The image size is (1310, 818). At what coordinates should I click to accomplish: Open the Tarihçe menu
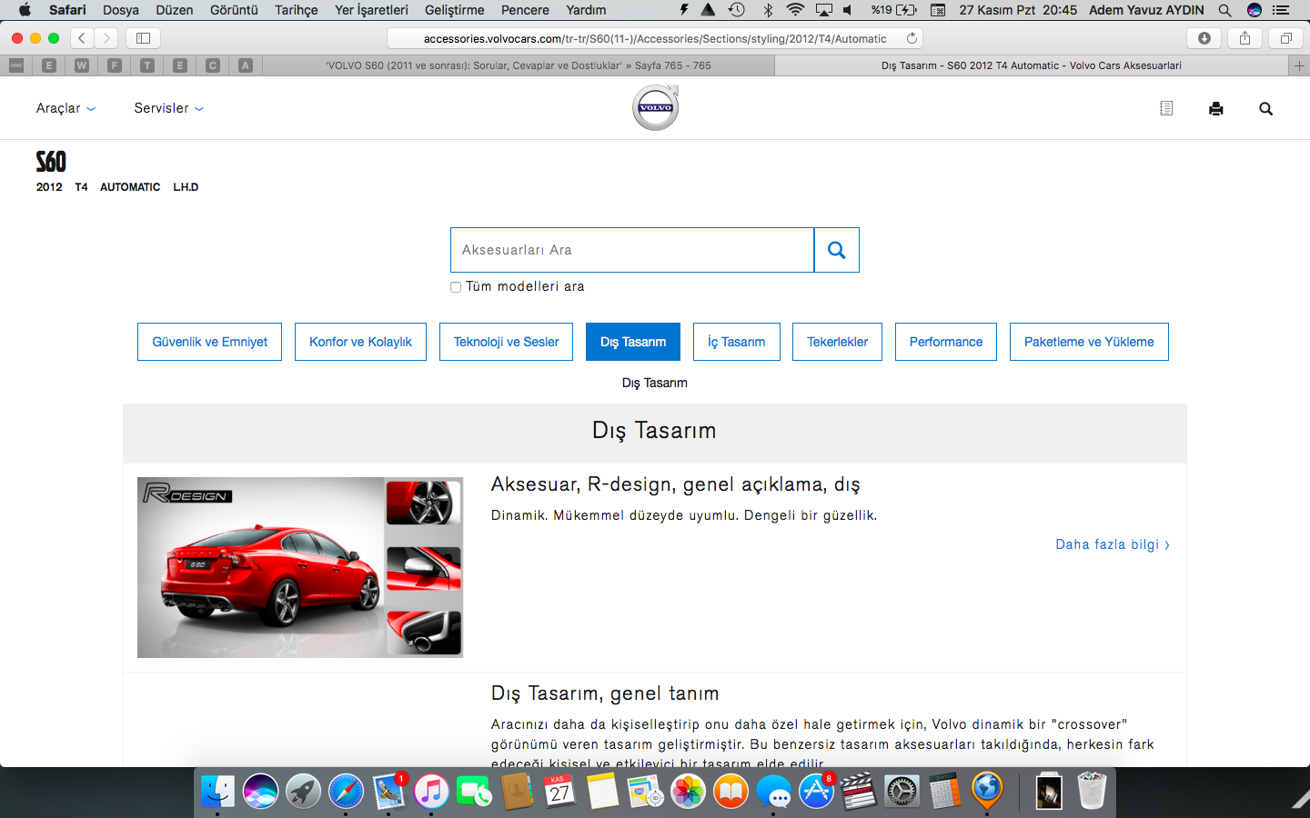(297, 10)
